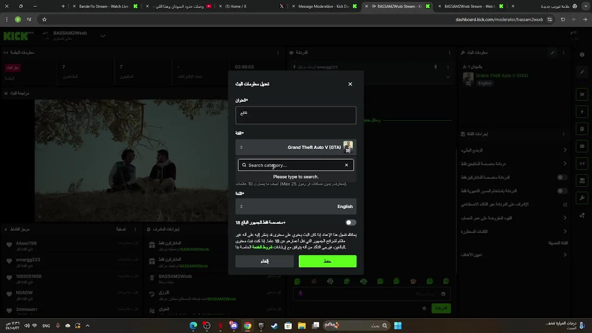Click the focus frame sidebar icon
This screenshot has width=592, height=333.
[582, 94]
